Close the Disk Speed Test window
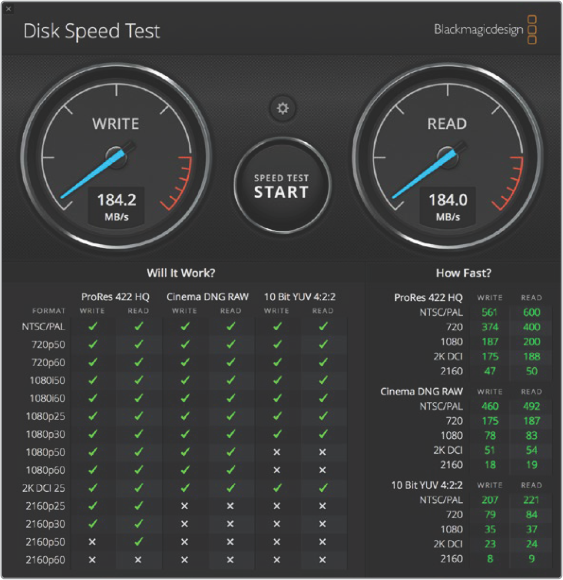Viewport: 563px width, 580px height. pos(8,9)
